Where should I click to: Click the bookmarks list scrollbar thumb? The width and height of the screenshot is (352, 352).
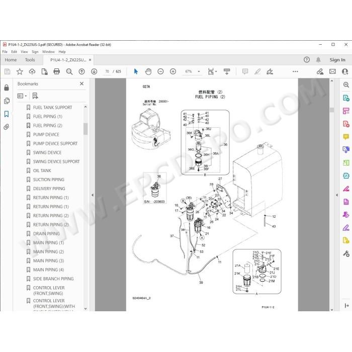click(85, 129)
